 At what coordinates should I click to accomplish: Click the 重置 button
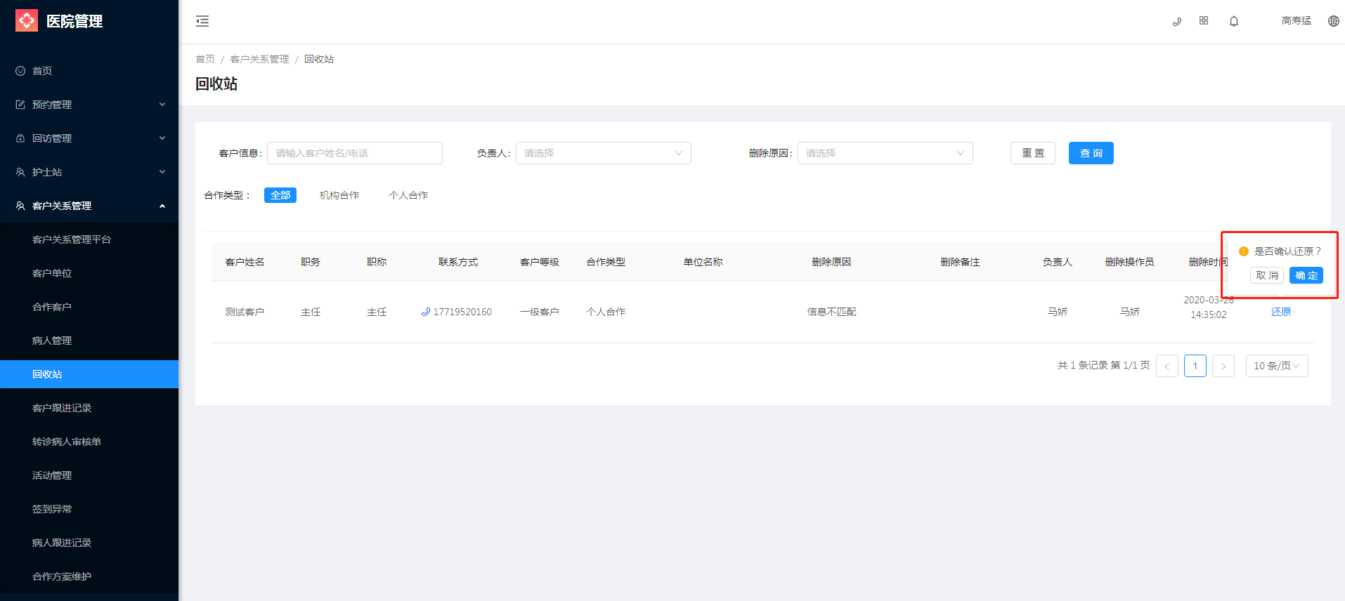tap(1033, 153)
